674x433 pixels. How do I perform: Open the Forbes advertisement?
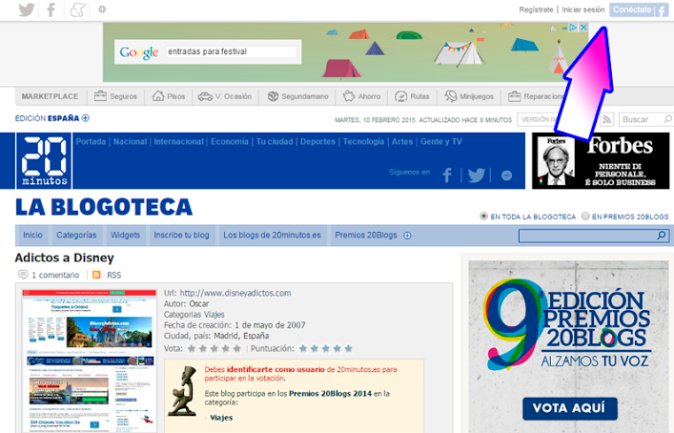point(601,160)
